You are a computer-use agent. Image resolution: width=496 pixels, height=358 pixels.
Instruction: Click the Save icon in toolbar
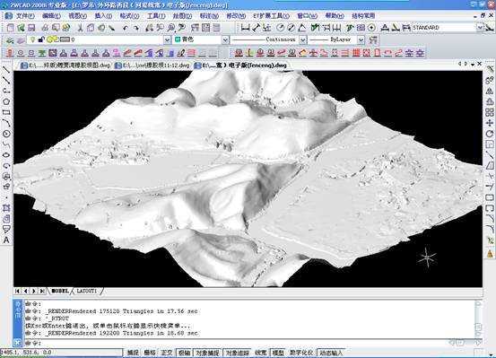point(31,28)
